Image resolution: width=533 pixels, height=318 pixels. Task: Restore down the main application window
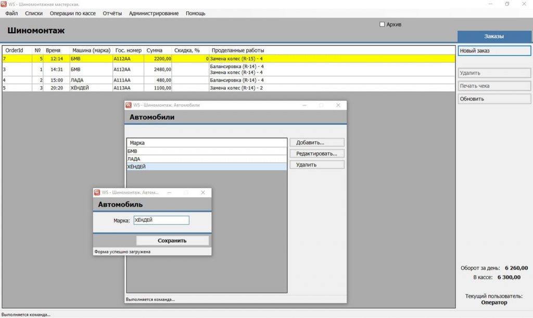(x=507, y=4)
